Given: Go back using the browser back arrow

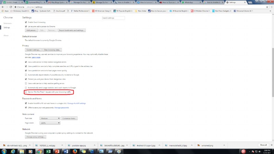Looking at the screenshot, I should (x=3, y=7).
